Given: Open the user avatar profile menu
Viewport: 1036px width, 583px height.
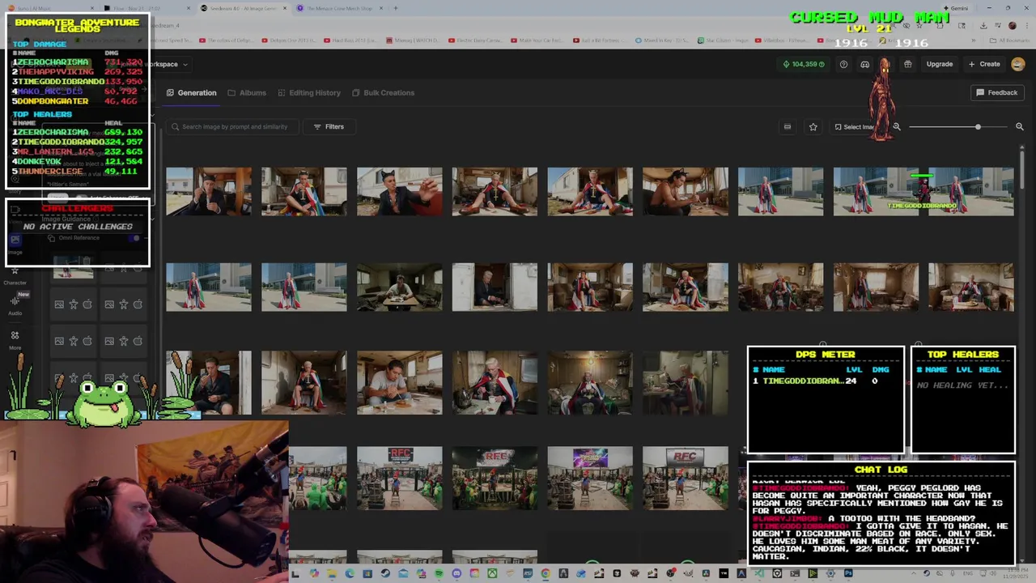Looking at the screenshot, I should (1018, 64).
